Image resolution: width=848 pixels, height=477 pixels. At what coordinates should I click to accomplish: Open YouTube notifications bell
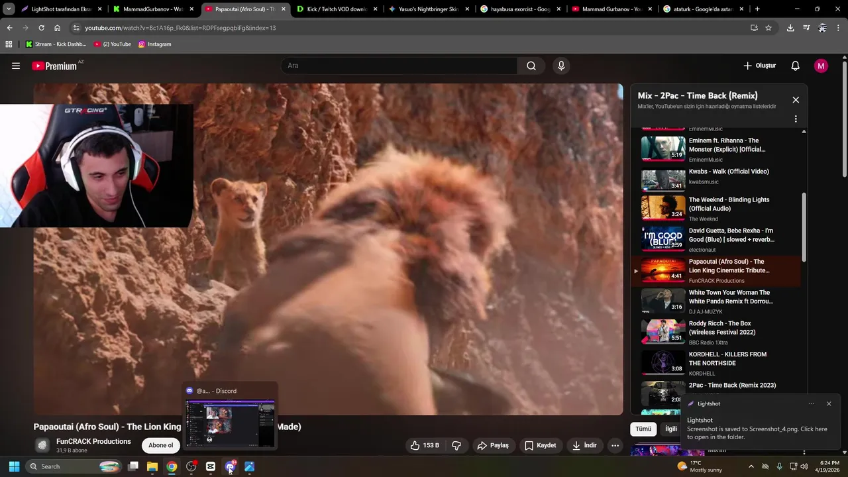click(x=796, y=66)
